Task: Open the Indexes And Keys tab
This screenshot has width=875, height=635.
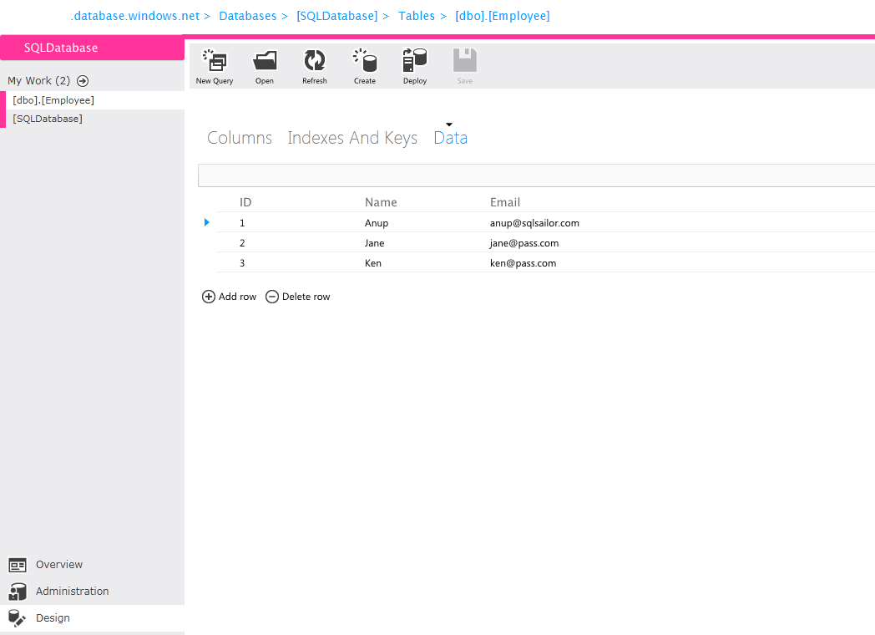Action: pos(352,138)
